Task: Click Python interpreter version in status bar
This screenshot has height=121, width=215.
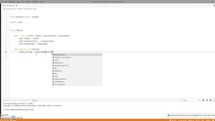Action: [x=4, y=120]
